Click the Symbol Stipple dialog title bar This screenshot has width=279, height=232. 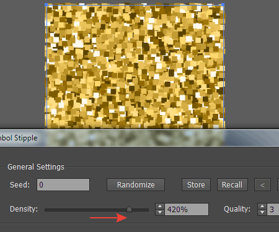pos(139,138)
